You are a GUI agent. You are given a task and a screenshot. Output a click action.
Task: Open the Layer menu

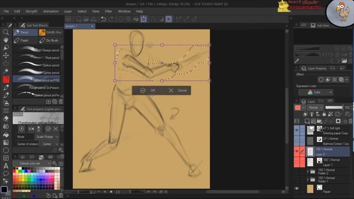point(67,11)
